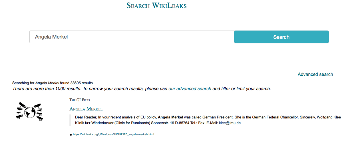Open the wikileaks.org gifiles result URL
Viewport: 364px width, 145px height.
113,134
